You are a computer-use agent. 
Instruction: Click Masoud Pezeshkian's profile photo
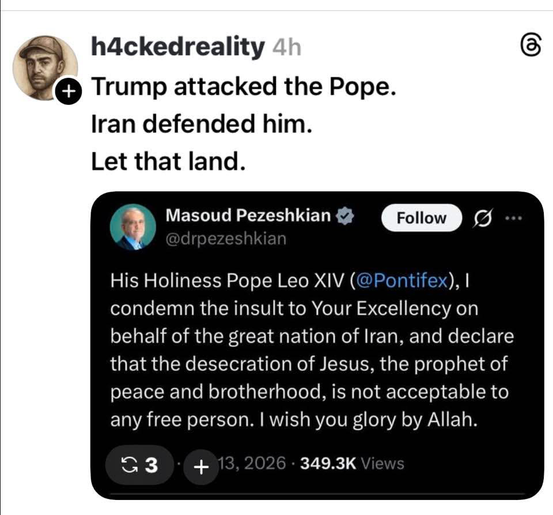(x=133, y=227)
